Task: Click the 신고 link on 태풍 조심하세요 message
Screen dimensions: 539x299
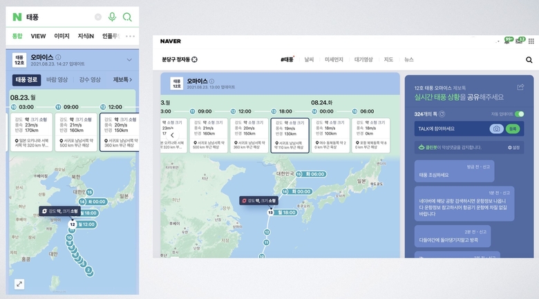Action: coord(486,166)
